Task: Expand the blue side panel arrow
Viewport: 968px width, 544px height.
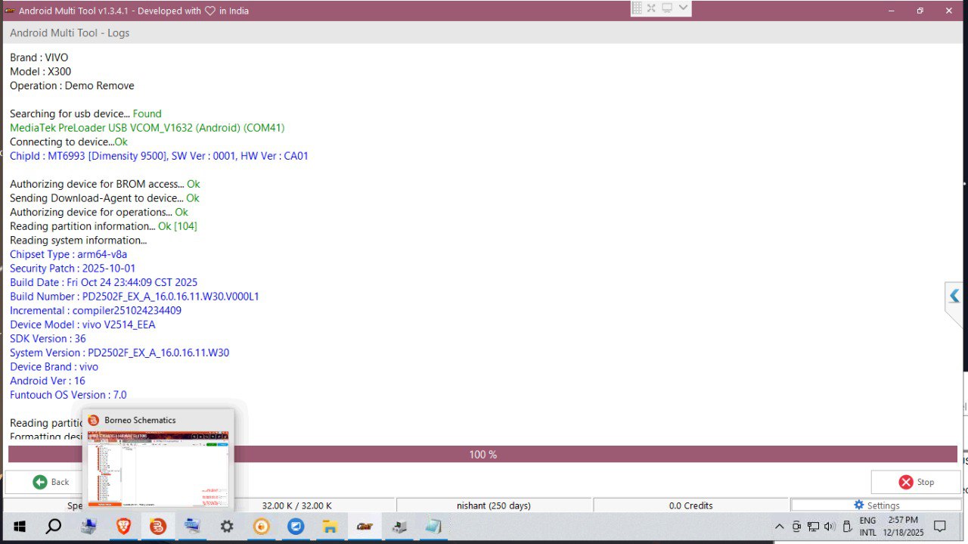Action: (954, 295)
